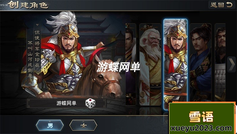This screenshot has width=237, height=134.
Task: Show next portraits with right chevron
Action: point(232,64)
